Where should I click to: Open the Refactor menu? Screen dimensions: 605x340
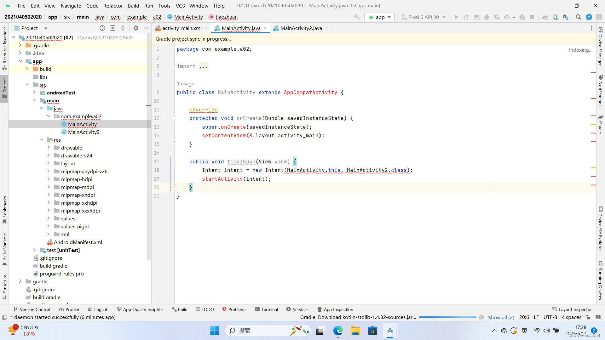(x=113, y=6)
